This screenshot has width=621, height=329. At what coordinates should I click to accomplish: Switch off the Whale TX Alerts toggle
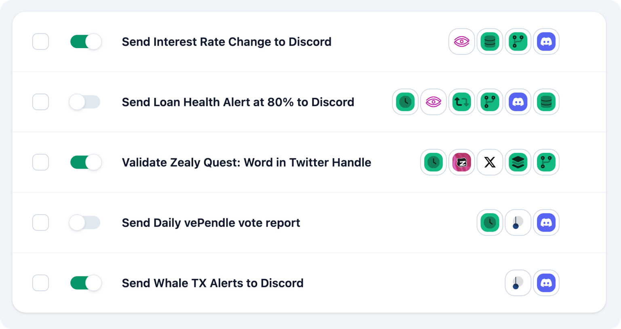click(85, 283)
